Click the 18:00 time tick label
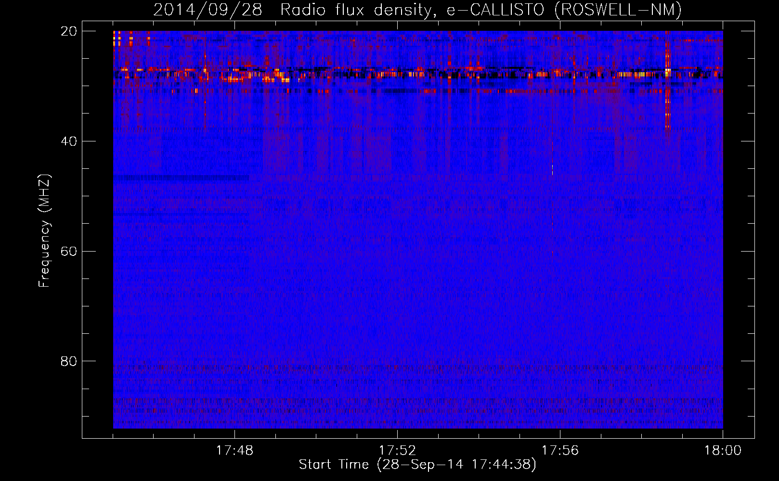The image size is (779, 481). tap(723, 451)
